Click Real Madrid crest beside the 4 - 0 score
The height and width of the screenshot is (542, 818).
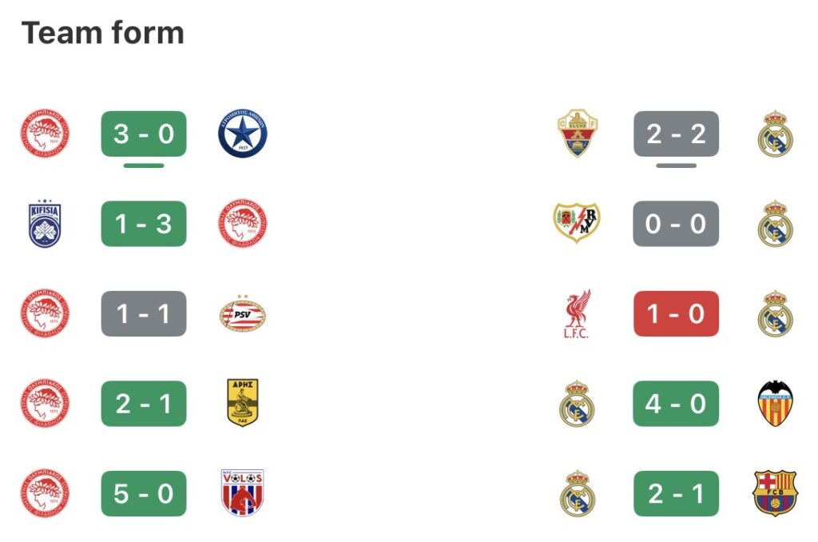pos(578,404)
